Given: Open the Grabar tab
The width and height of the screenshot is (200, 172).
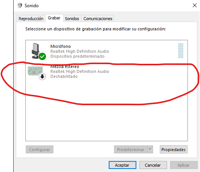Looking at the screenshot, I should coord(54,18).
